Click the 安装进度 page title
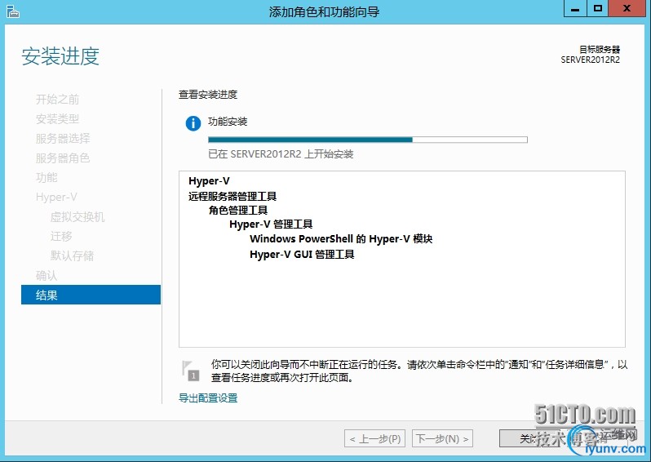Image resolution: width=651 pixels, height=462 pixels. 60,56
